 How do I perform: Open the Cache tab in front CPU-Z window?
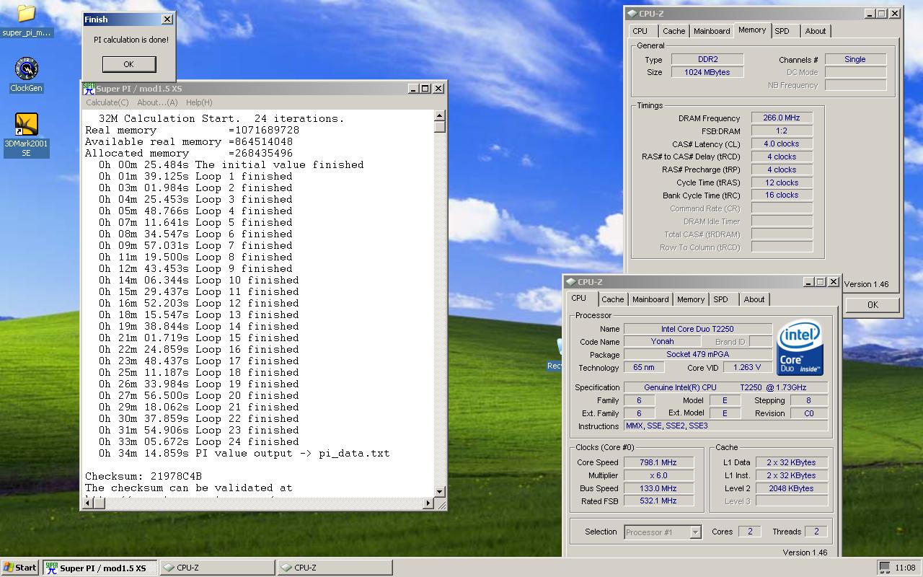613,299
